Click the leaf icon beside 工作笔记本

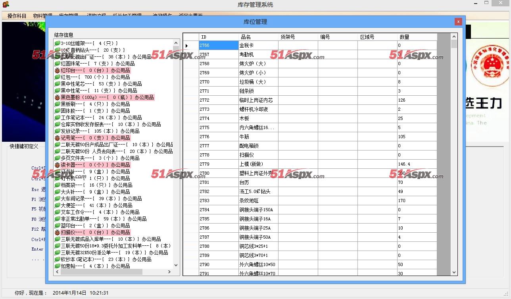[x=58, y=118]
